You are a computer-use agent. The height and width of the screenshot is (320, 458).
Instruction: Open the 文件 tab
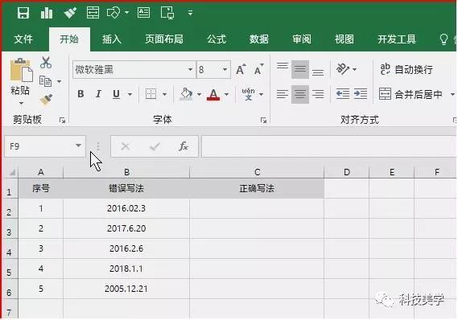(23, 39)
